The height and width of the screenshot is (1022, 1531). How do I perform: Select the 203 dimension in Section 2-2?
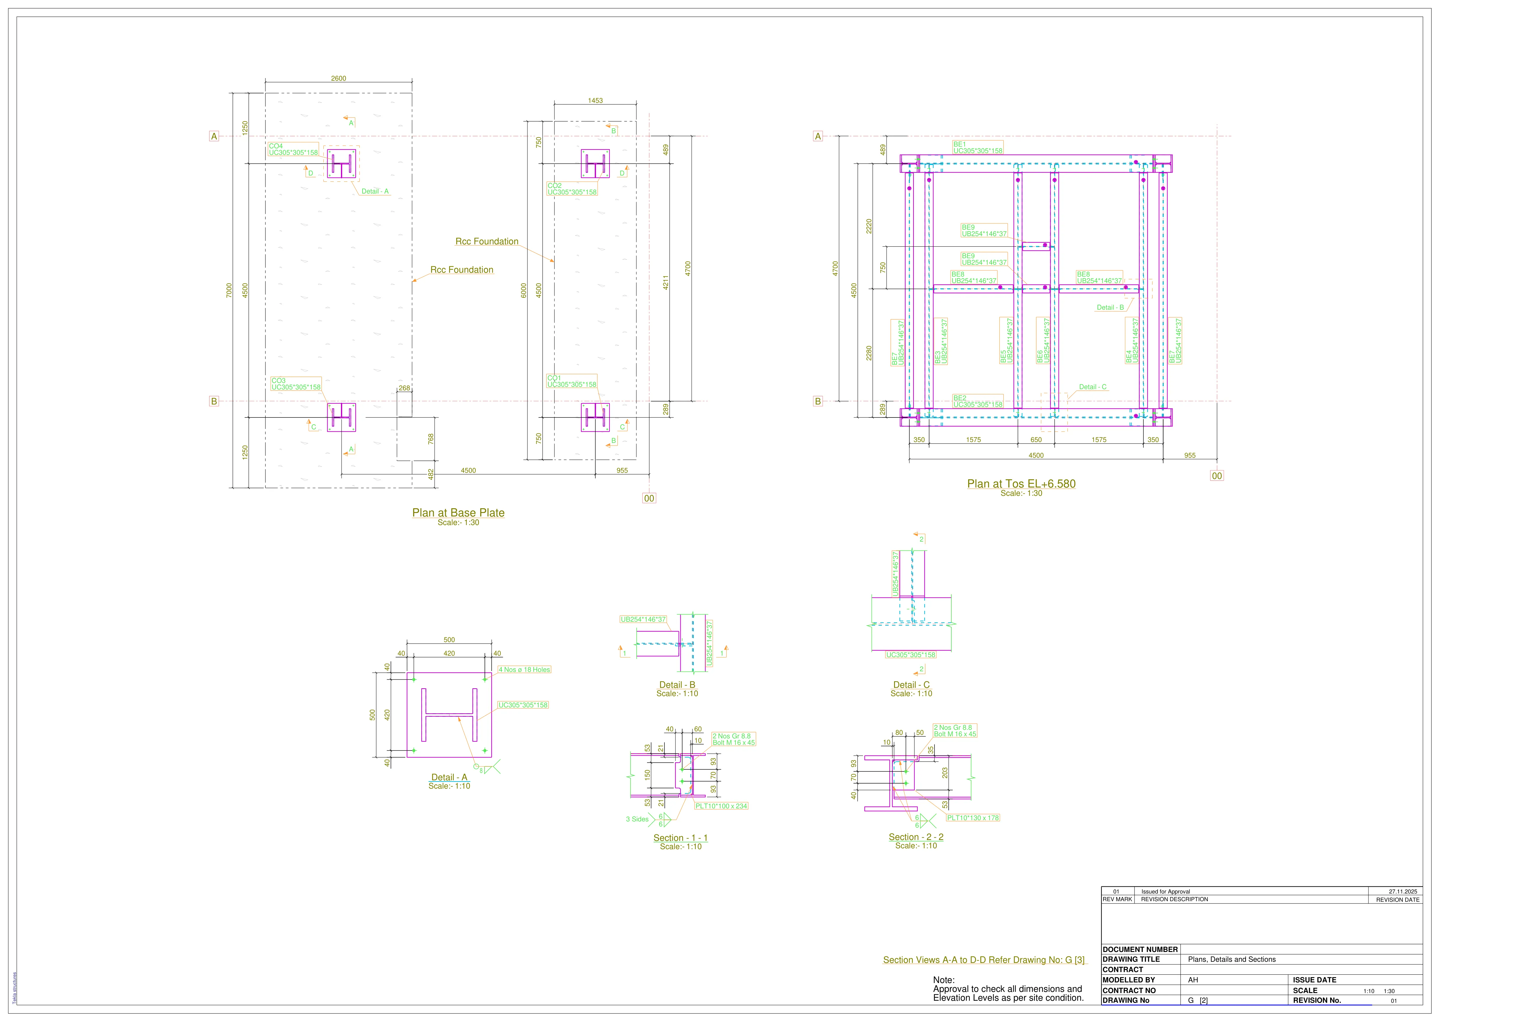point(945,773)
